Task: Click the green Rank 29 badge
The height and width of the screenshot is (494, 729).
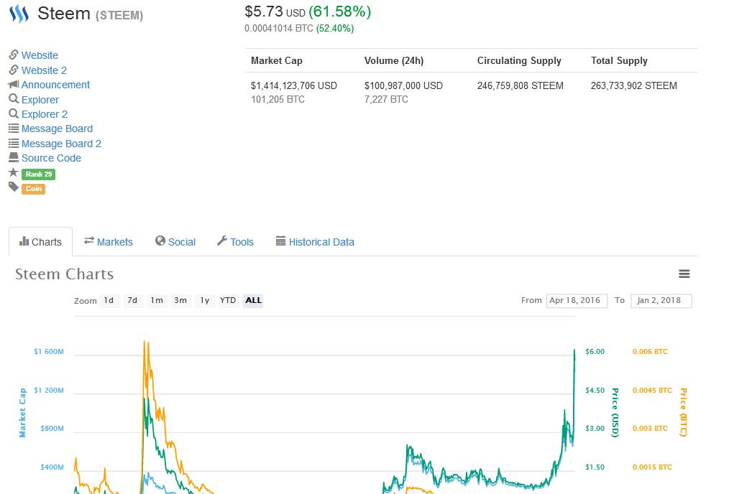Action: tap(39, 174)
